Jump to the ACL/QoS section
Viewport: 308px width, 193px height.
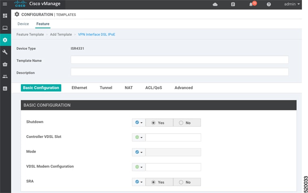pyautogui.click(x=154, y=88)
